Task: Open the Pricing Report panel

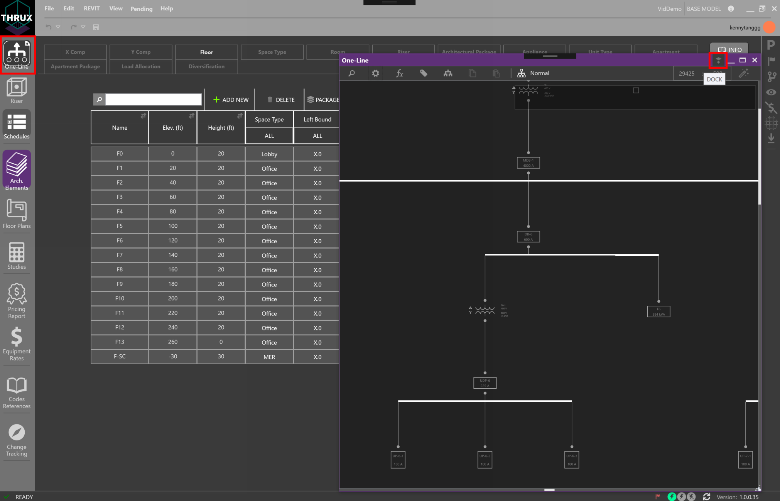Action: click(16, 300)
